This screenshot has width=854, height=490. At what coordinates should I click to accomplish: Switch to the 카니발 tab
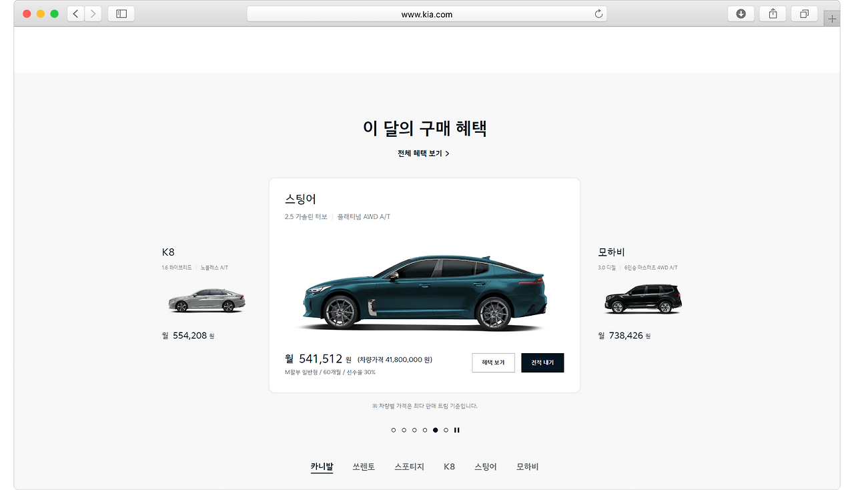point(322,467)
